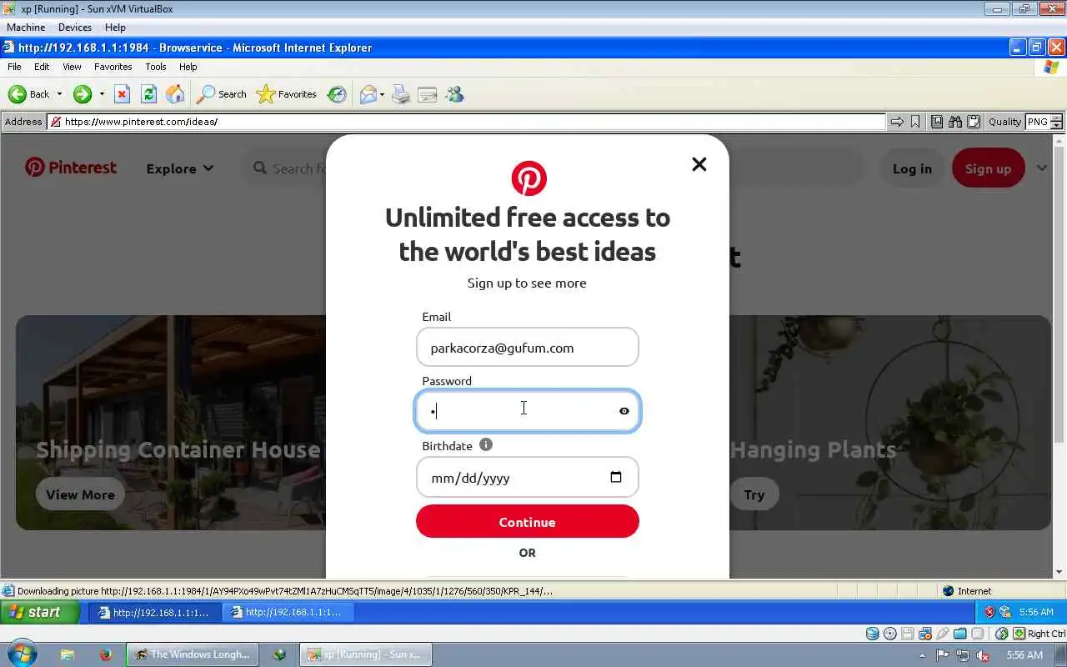Open VirtualBox Devices menu
The height and width of the screenshot is (667, 1067).
click(x=75, y=28)
